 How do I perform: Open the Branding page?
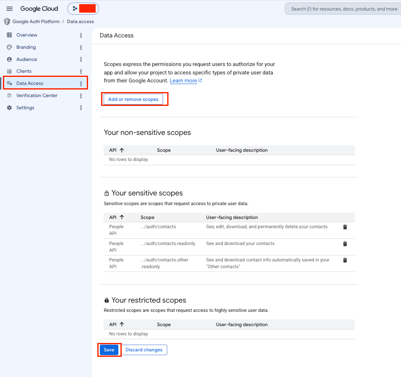click(26, 47)
